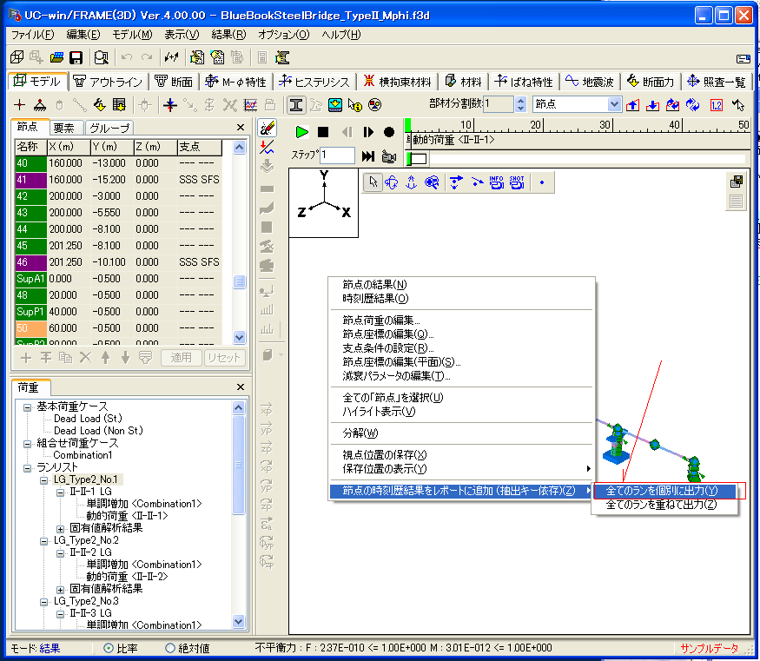Create a new model file

[x=17, y=57]
